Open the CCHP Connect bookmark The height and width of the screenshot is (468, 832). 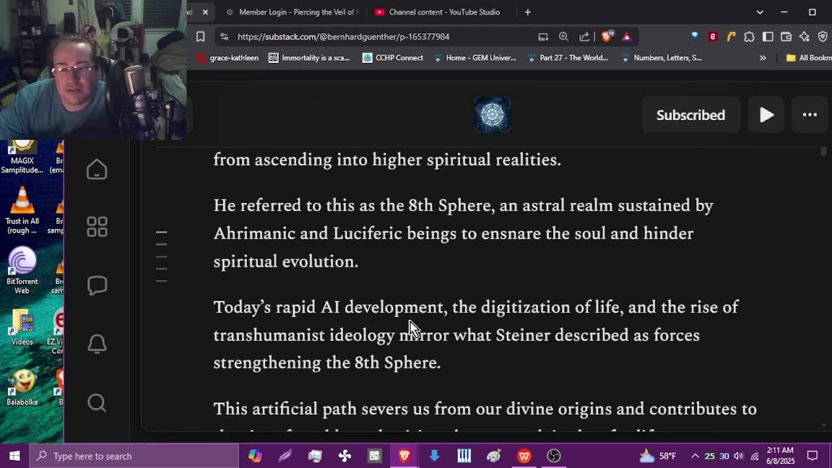(393, 58)
